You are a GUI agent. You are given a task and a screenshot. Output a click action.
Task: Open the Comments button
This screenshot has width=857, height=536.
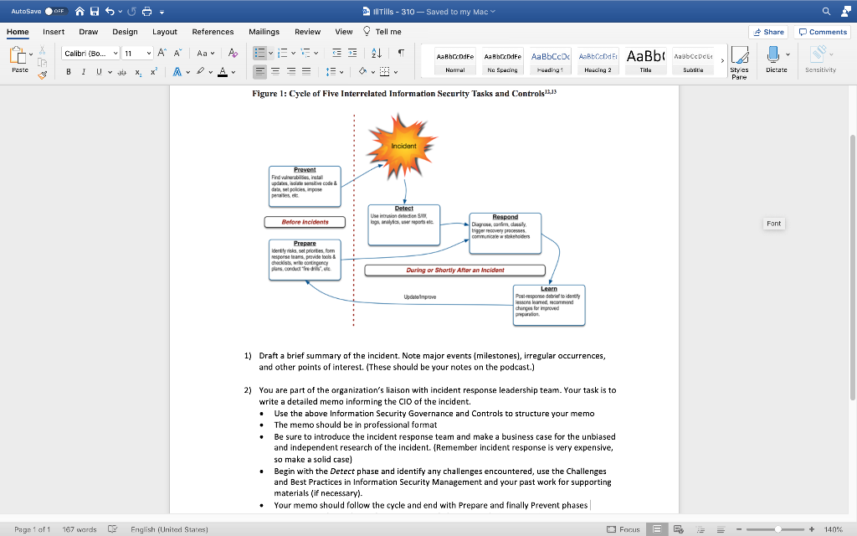coord(823,32)
